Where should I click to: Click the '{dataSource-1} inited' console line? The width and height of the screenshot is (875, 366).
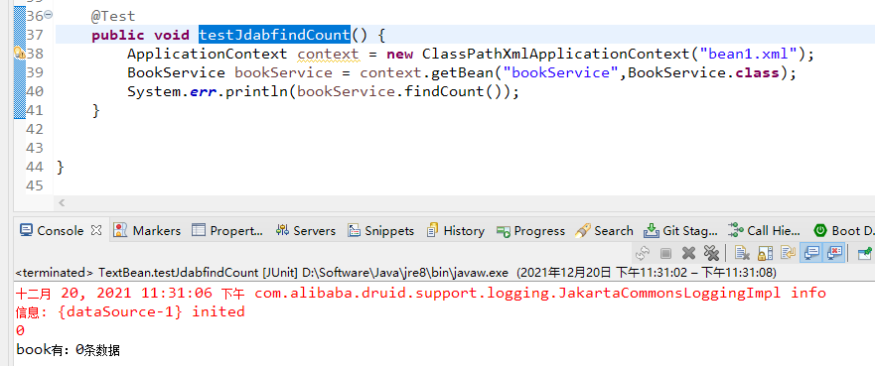[130, 312]
